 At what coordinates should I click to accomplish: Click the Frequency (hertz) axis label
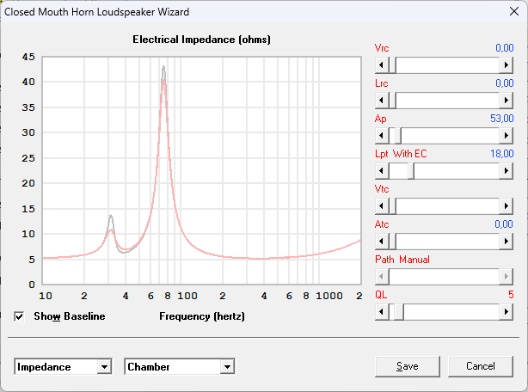click(x=202, y=316)
